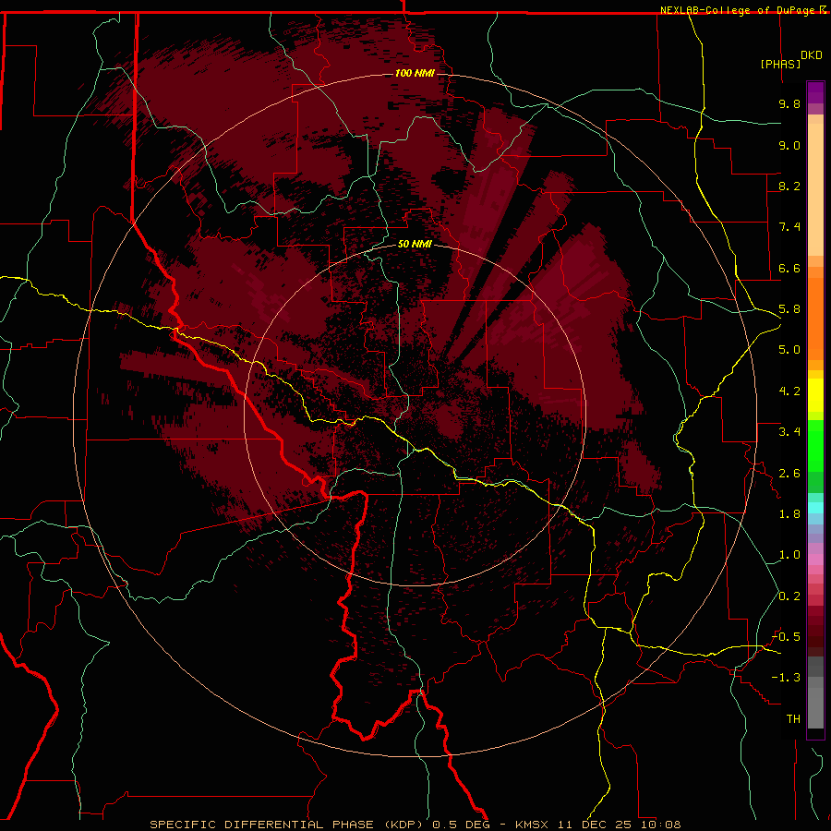Click the 50 NMI range ring label
This screenshot has width=831, height=831.
[415, 244]
